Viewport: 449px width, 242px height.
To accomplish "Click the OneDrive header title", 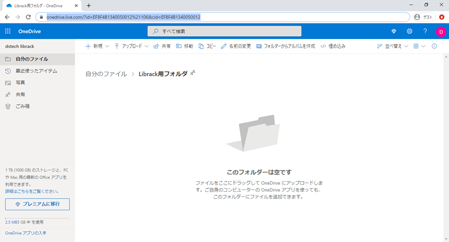I will pos(29,31).
